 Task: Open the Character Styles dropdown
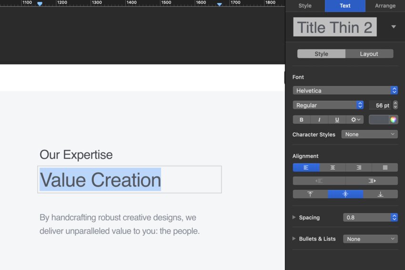pyautogui.click(x=369, y=135)
